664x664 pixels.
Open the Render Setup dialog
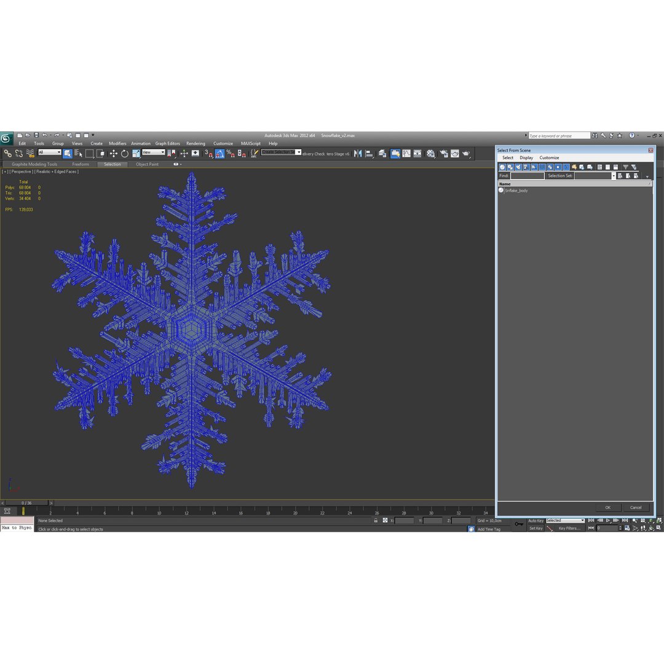[x=444, y=153]
